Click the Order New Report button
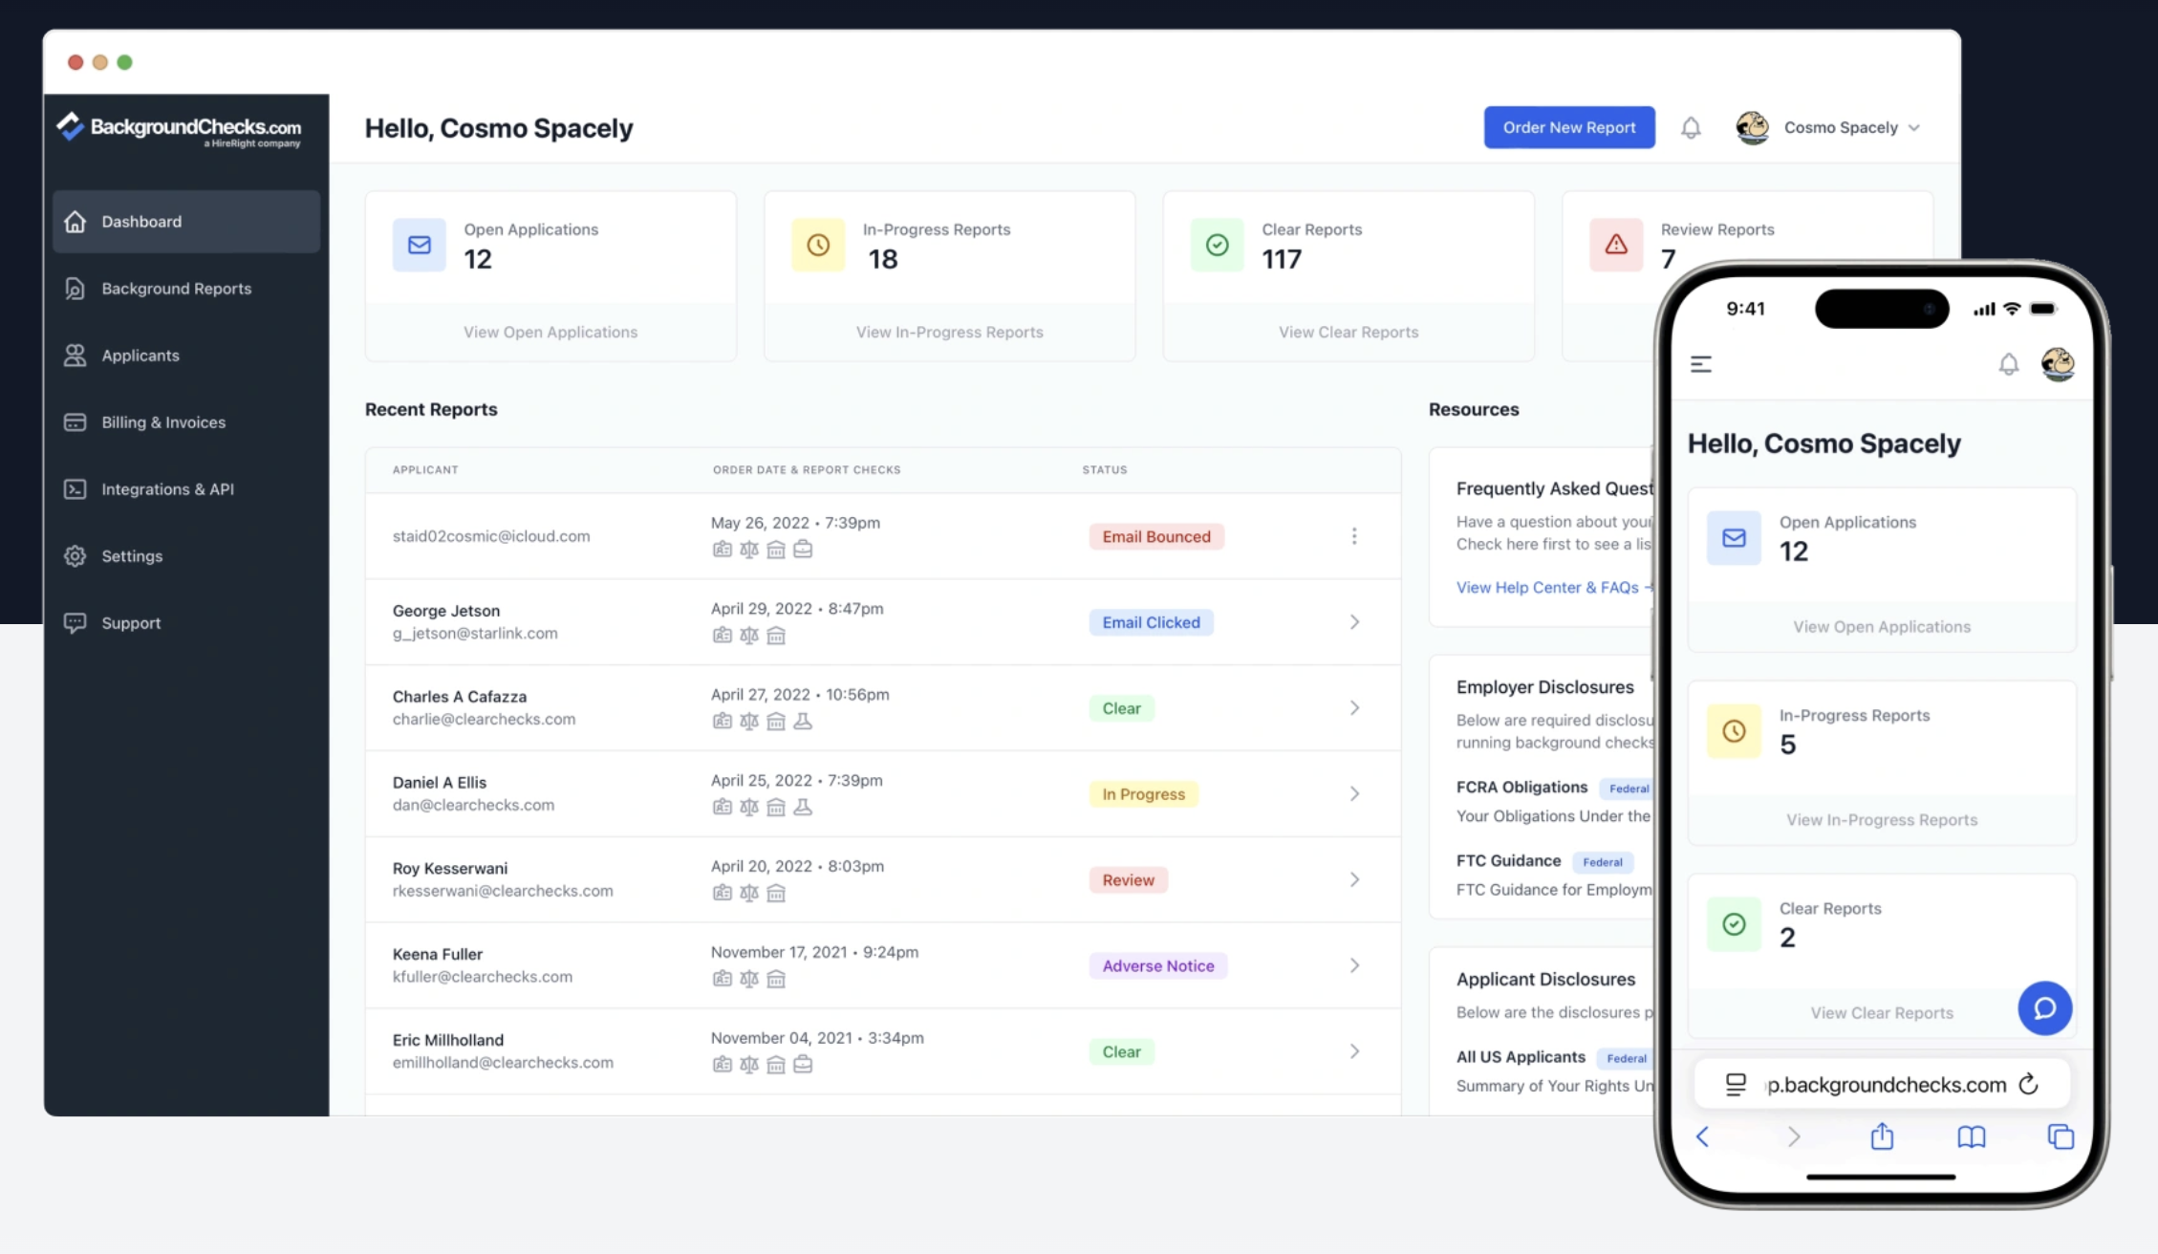 [1569, 127]
